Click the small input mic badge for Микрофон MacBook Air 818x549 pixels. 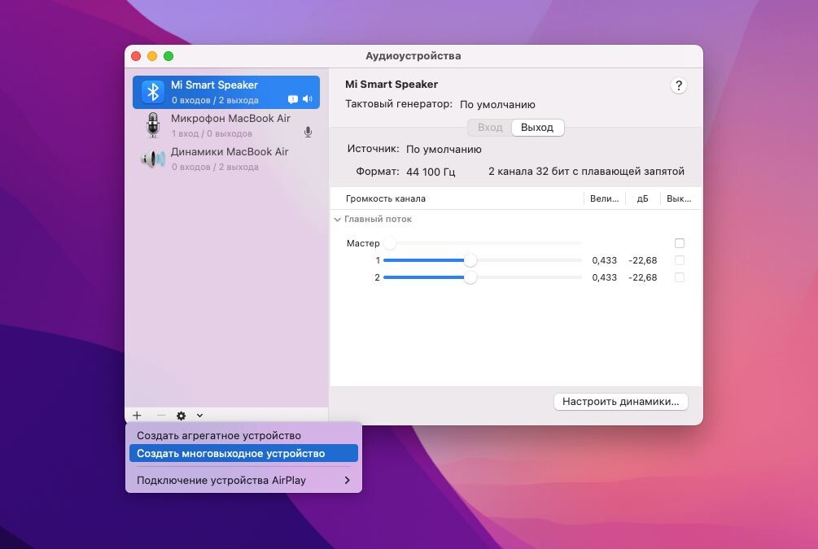pyautogui.click(x=308, y=133)
